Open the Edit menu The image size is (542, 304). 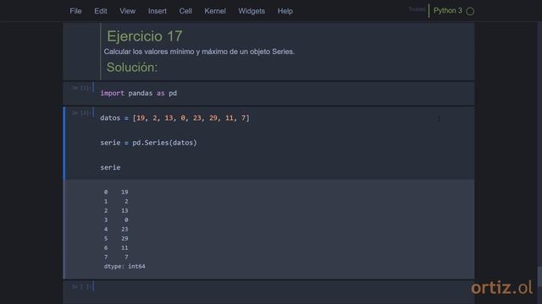coord(101,11)
